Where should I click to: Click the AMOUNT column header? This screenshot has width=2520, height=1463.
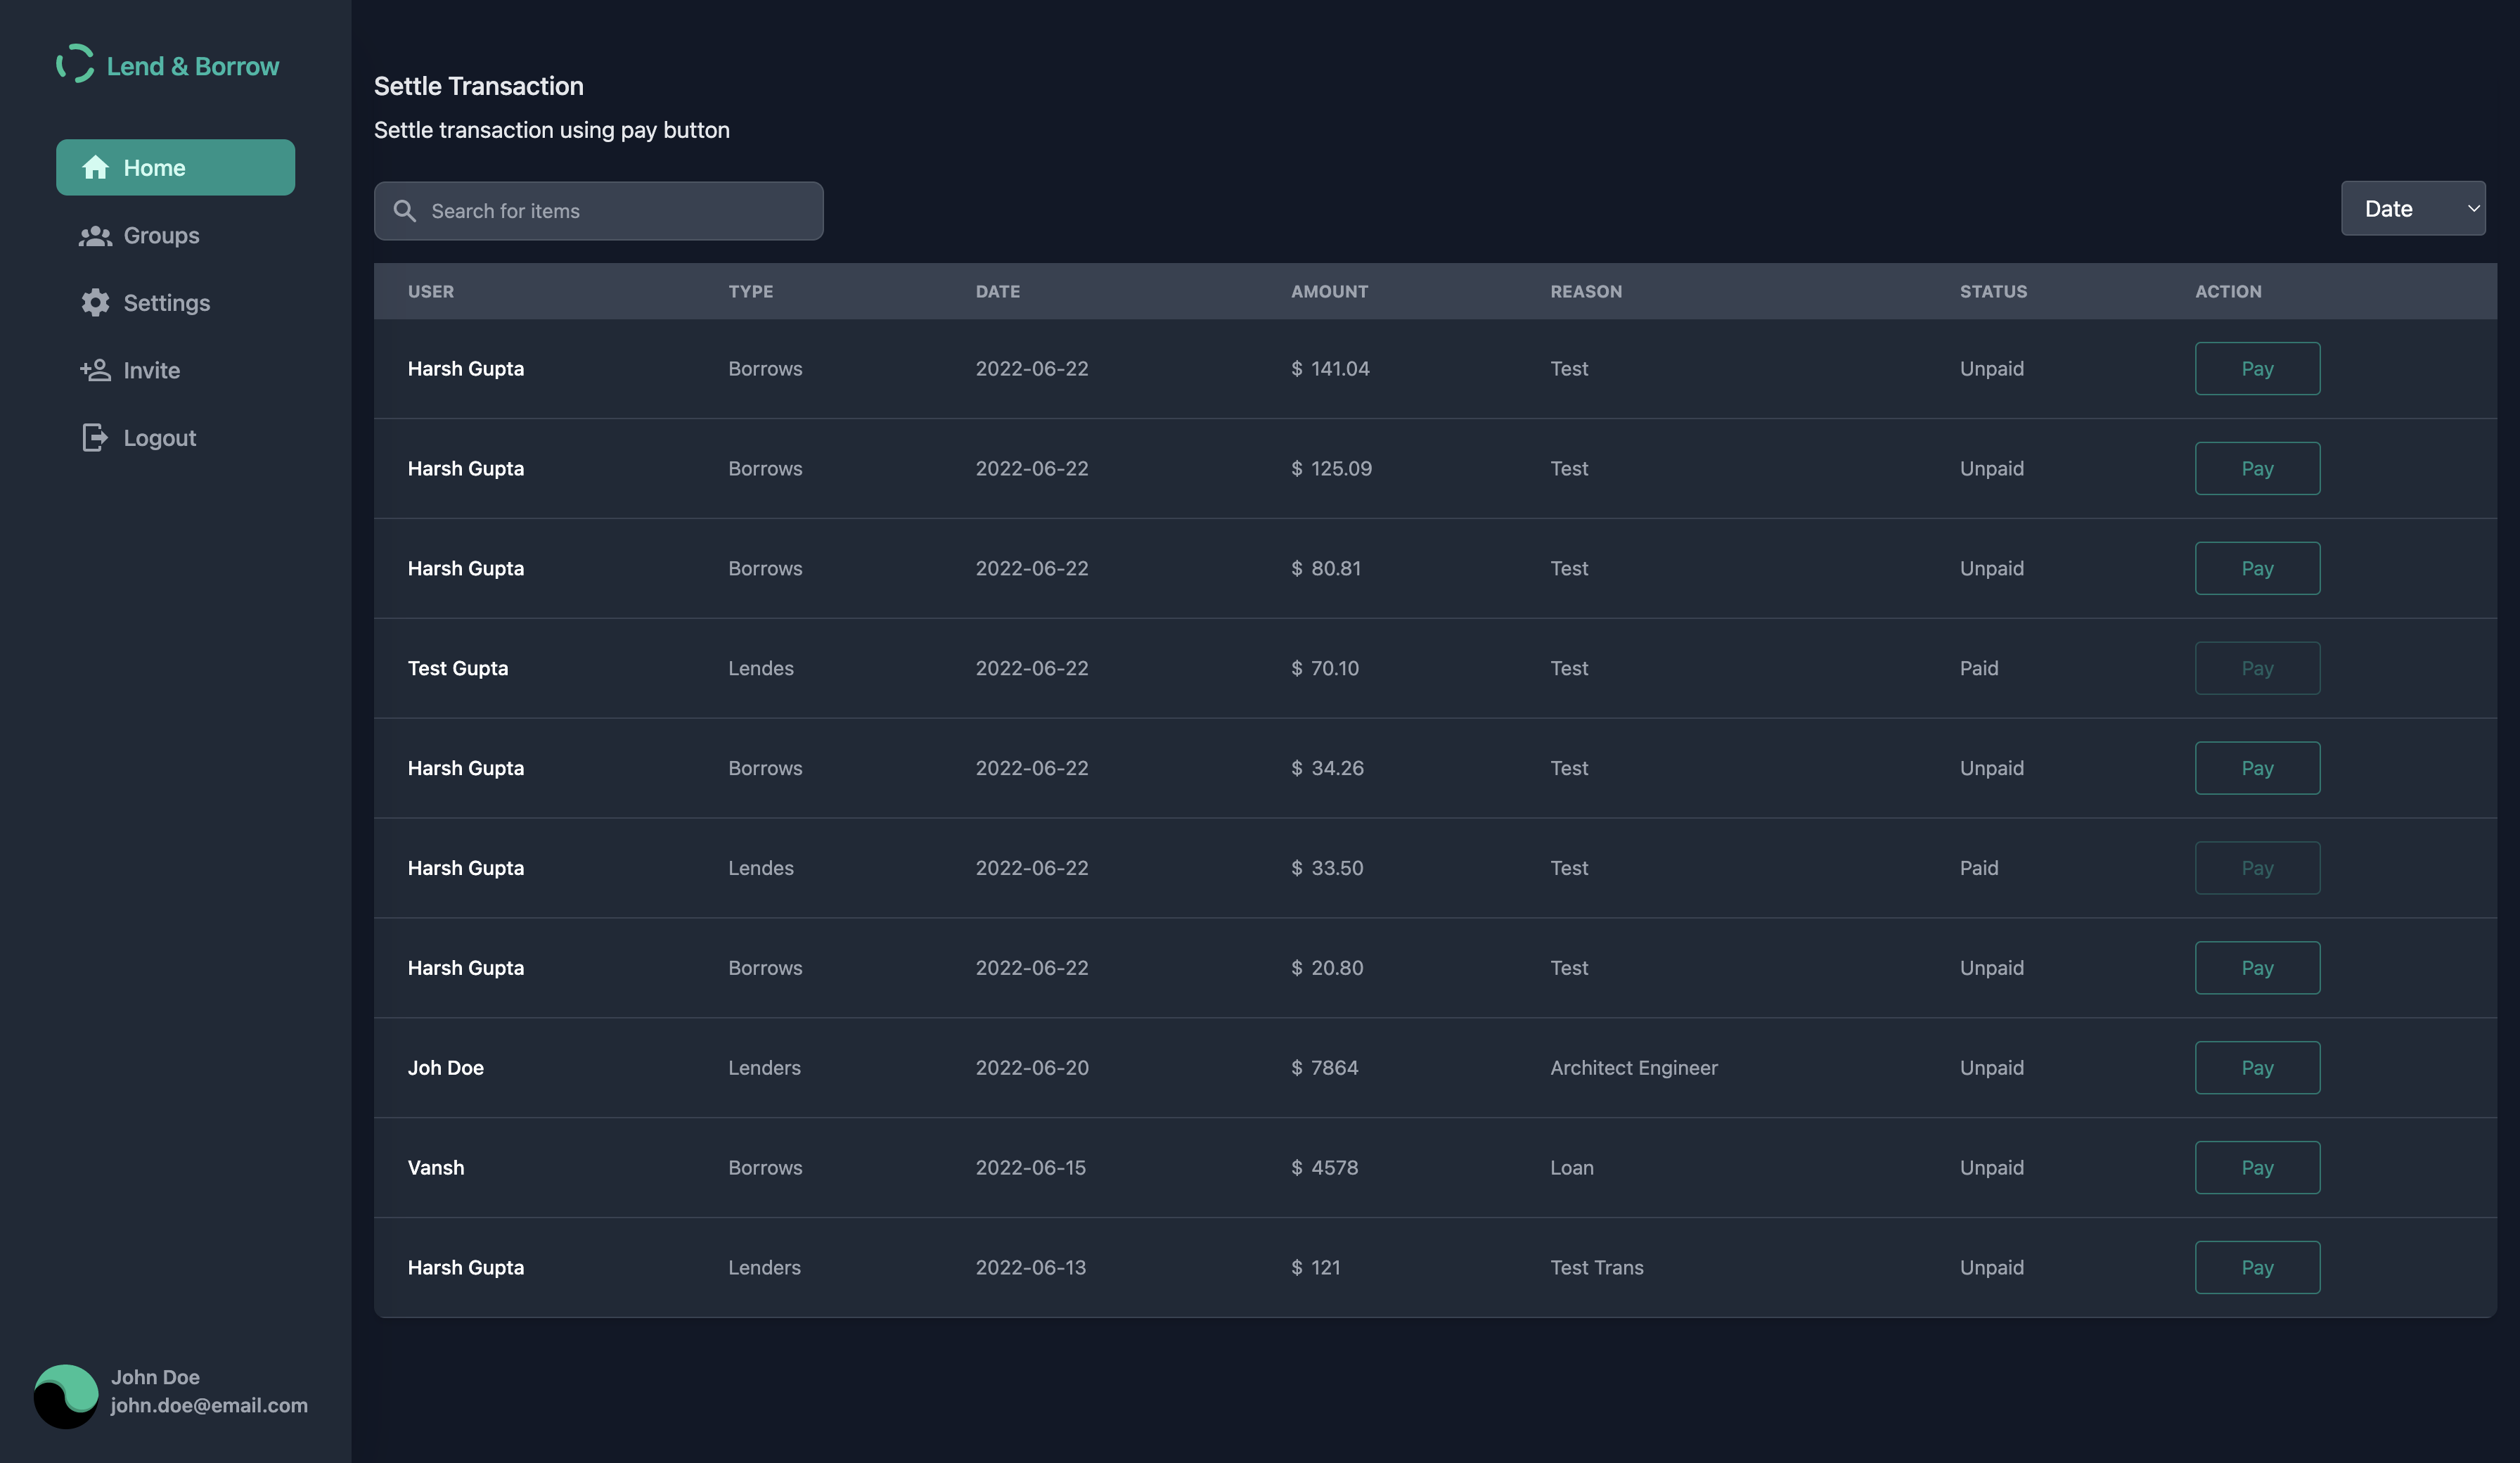click(x=1328, y=291)
